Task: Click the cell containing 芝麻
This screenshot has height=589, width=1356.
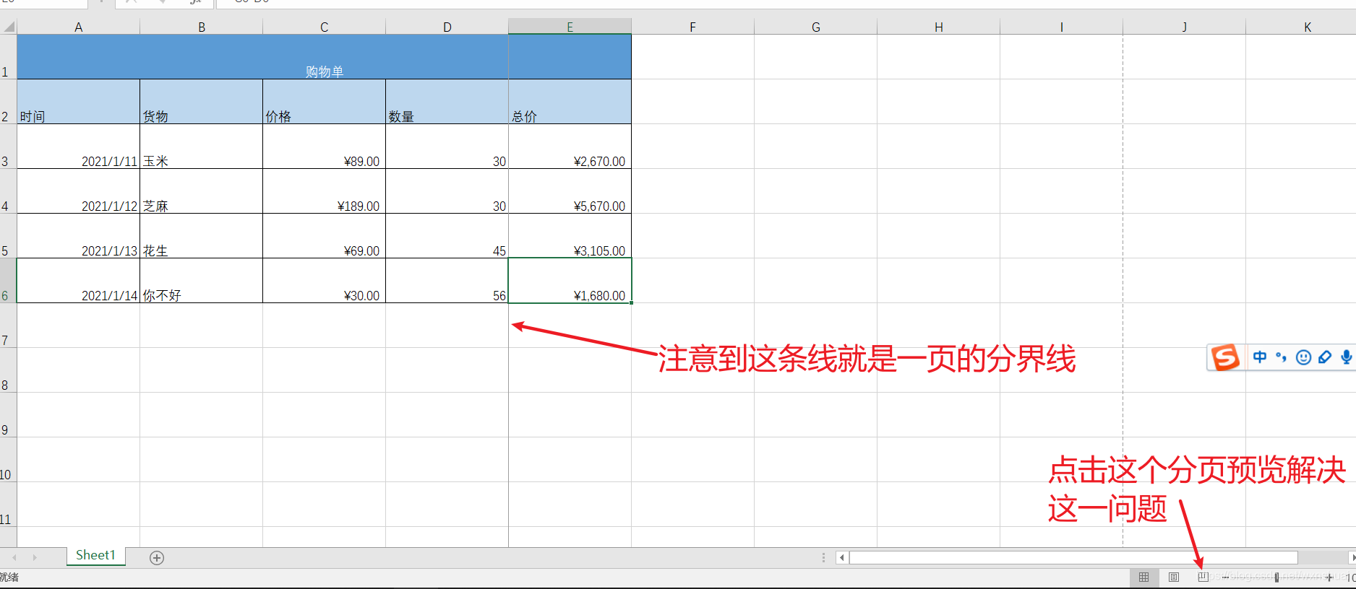Action: [202, 191]
